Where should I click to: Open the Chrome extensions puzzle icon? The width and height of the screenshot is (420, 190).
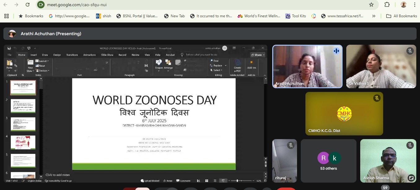tap(387, 5)
